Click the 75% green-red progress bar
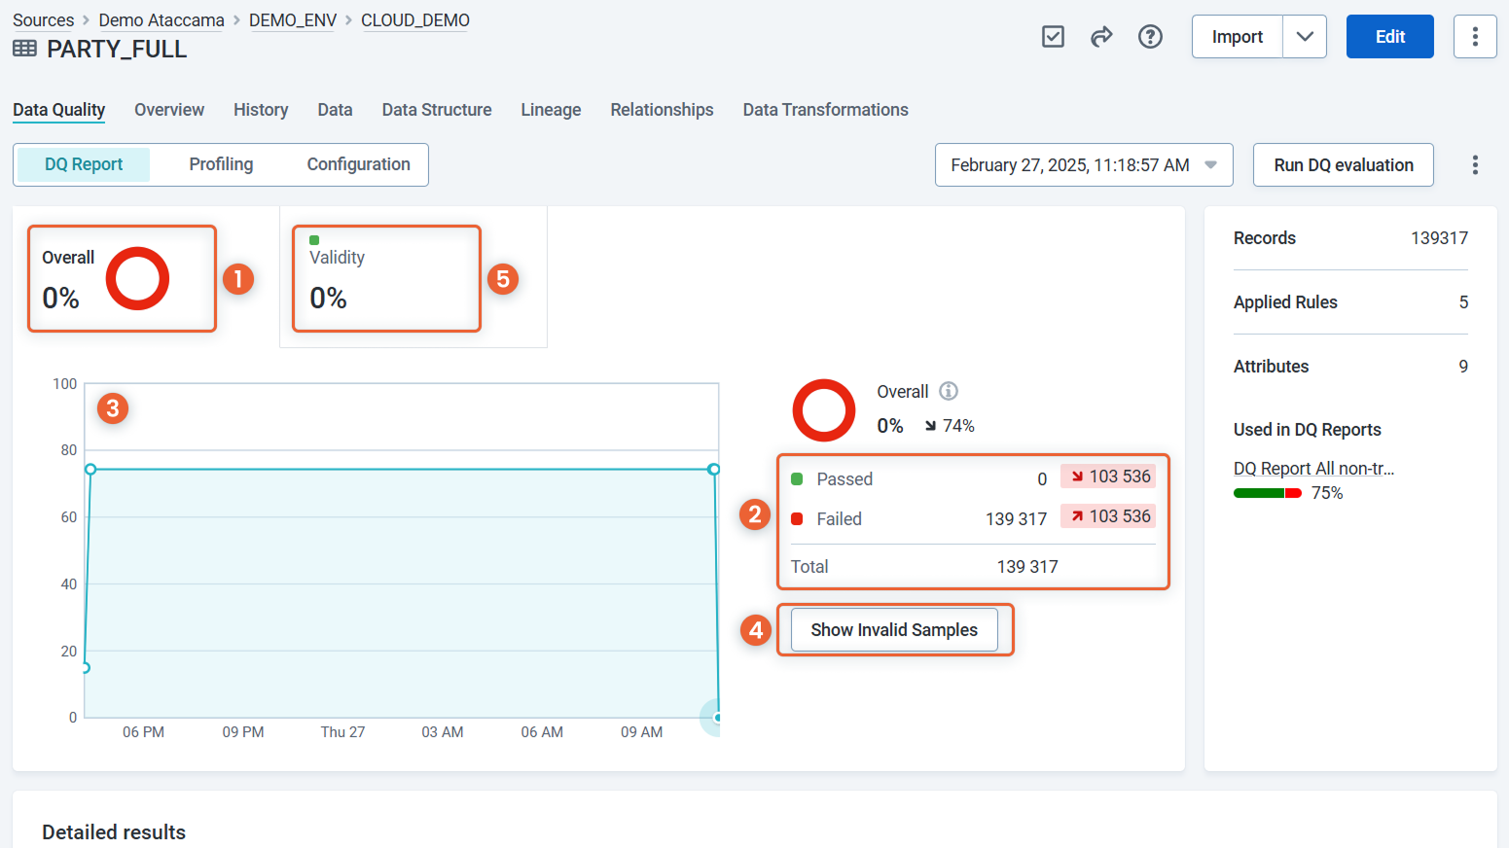 point(1267,493)
